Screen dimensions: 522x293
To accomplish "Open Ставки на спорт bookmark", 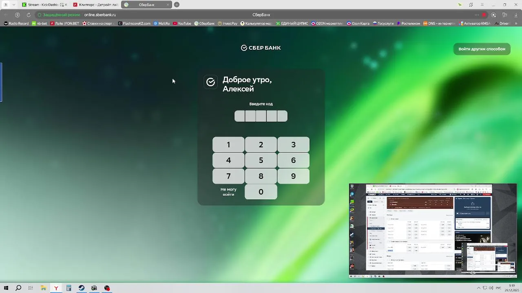I will (97, 24).
